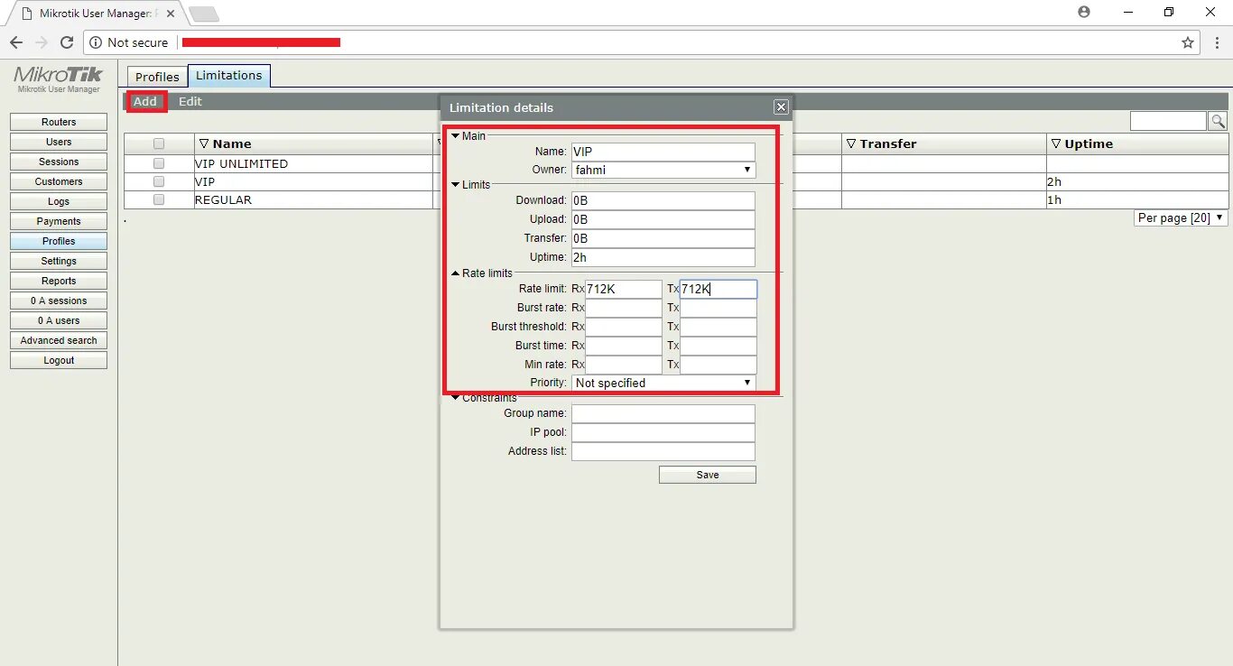Click the MikroTik logo

[59, 79]
